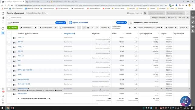Viewport: 195px width, 110px height.
Task: Click the lightbulb assistant floating button
Action: tap(186, 101)
